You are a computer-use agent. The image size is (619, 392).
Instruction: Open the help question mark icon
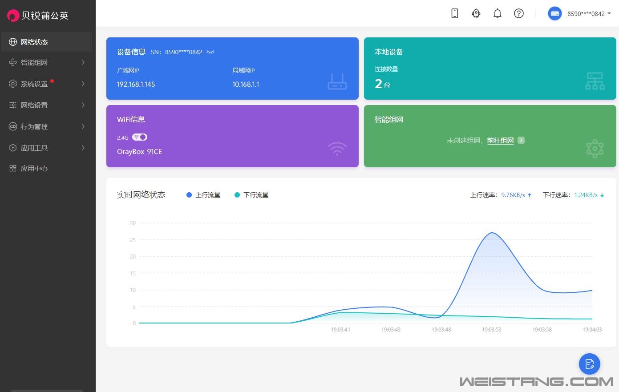(x=519, y=13)
